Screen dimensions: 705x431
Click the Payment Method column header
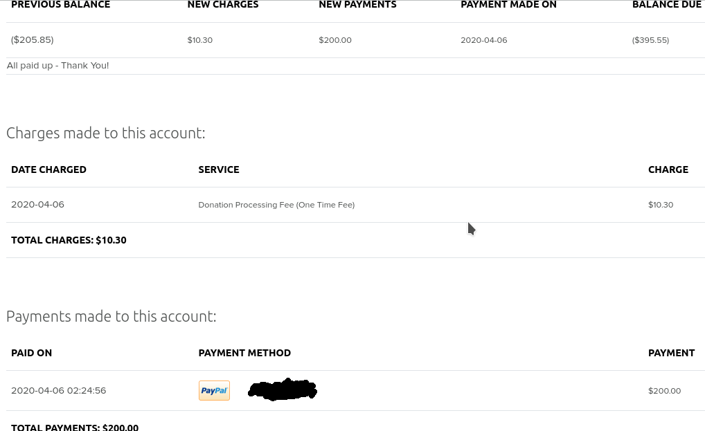tap(244, 353)
